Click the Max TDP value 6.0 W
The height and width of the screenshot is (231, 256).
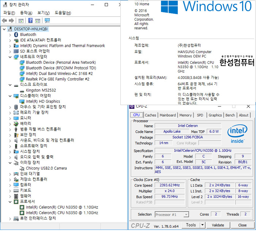coord(214,131)
